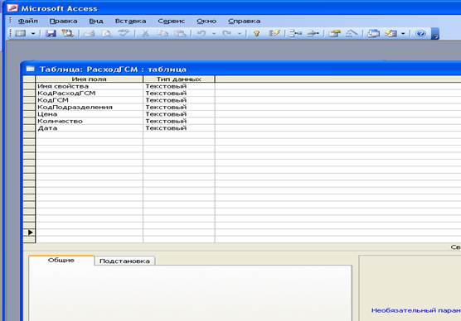Click the table window's title bar icon
Image resolution: width=461 pixels, height=321 pixels.
pyautogui.click(x=30, y=69)
